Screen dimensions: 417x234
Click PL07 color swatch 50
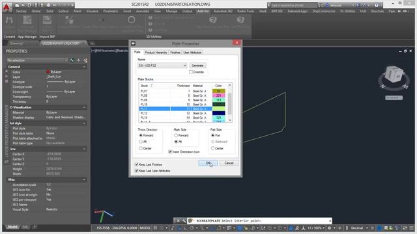(219, 91)
